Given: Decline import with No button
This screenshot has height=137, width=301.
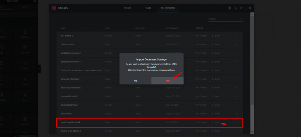Looking at the screenshot, I should 135,81.
